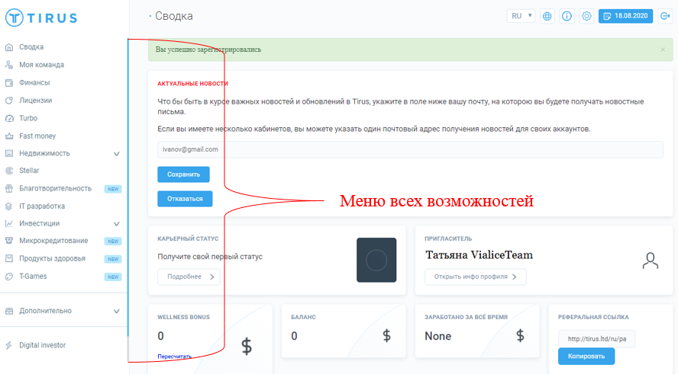Open the Лицензии menu item
Screen dimensions: 678x374
point(35,101)
